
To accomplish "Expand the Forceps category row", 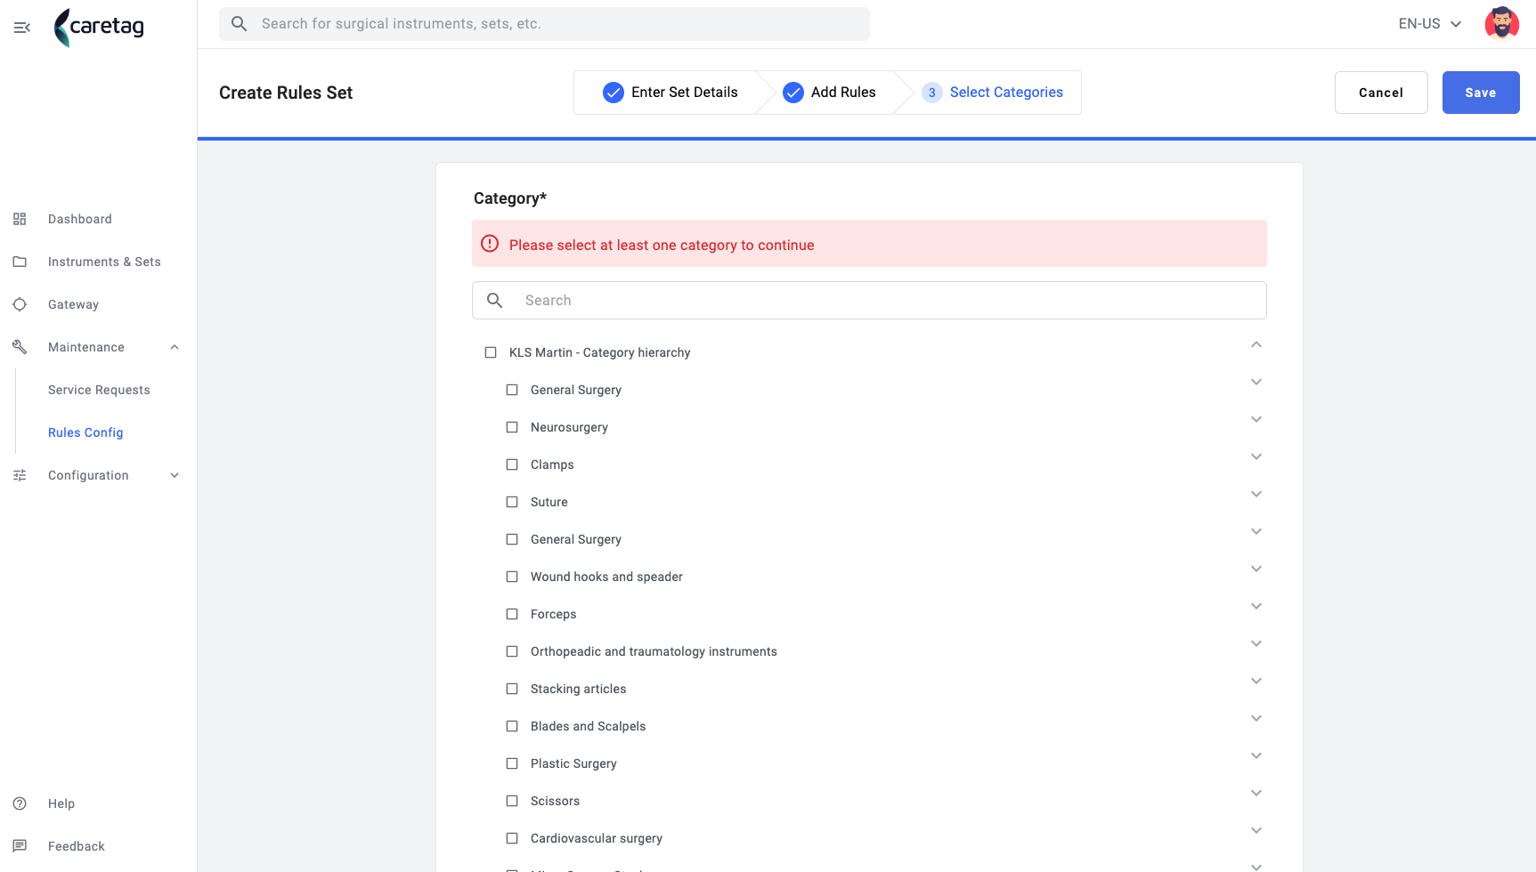I will point(1256,606).
